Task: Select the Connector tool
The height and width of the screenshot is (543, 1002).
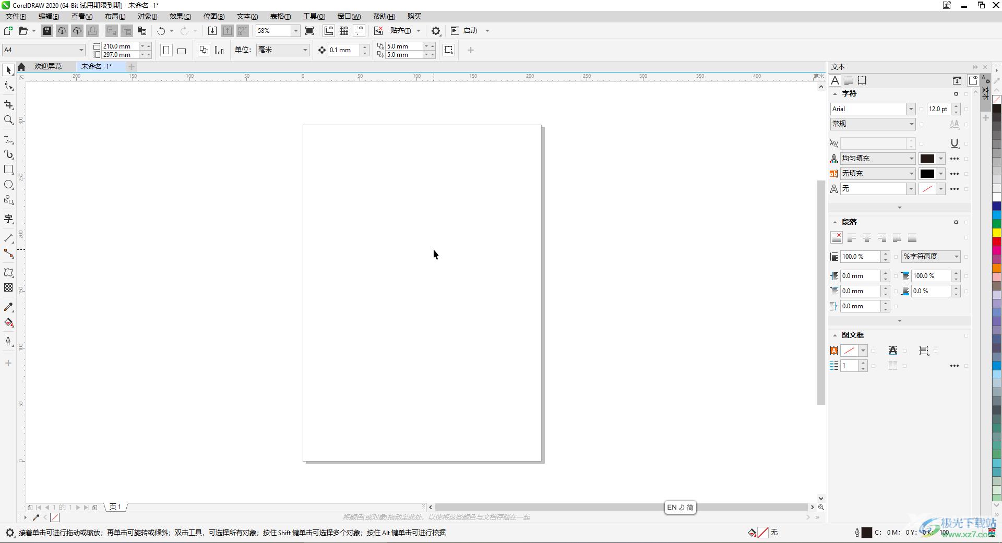Action: tap(8, 254)
